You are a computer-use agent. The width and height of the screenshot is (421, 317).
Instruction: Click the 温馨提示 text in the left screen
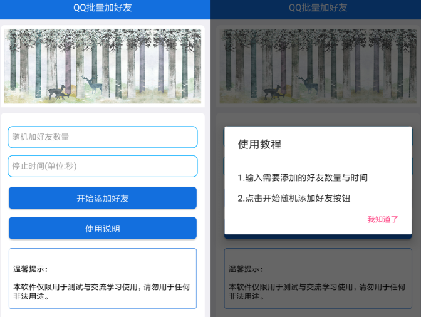(31, 269)
